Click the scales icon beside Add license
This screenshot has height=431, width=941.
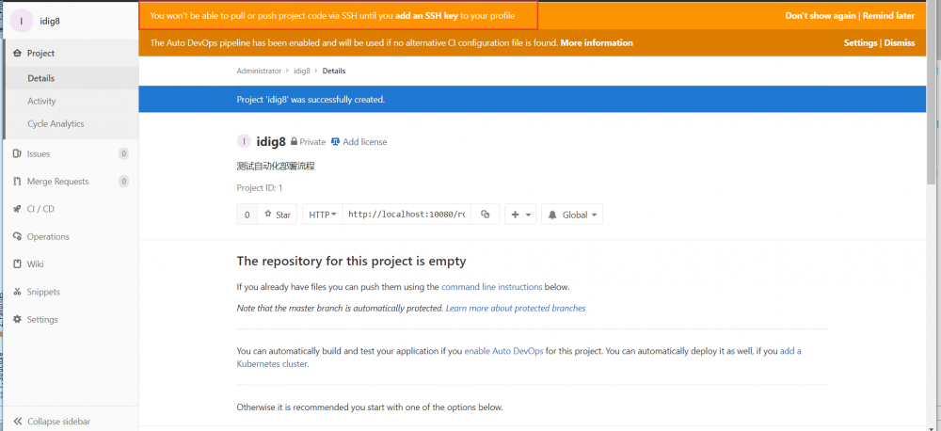[336, 142]
